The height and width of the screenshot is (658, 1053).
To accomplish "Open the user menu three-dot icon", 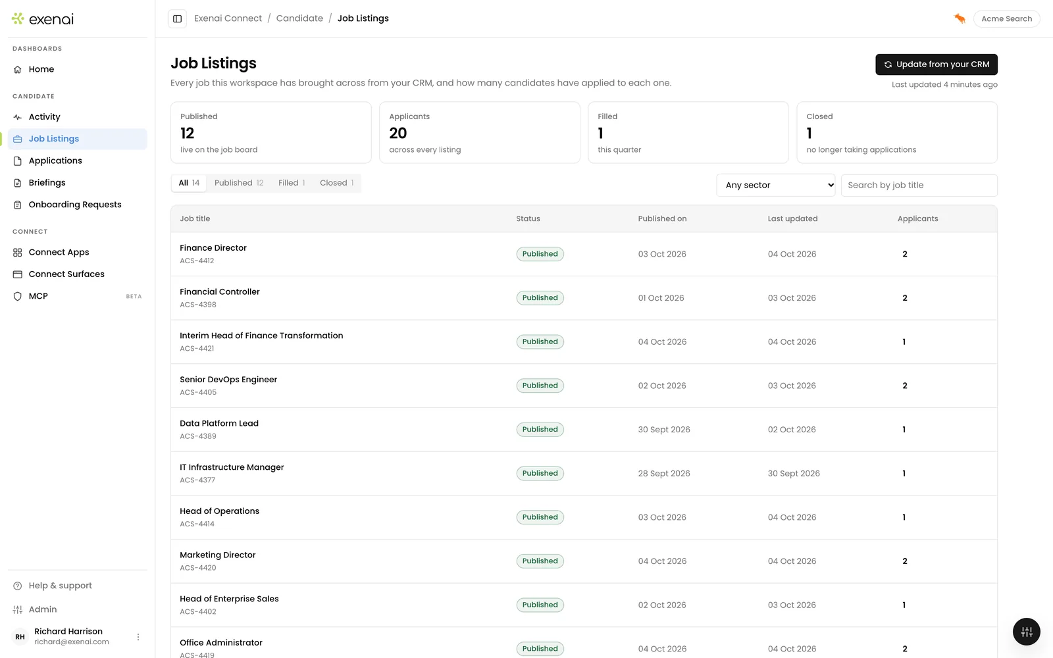I will coord(138,637).
